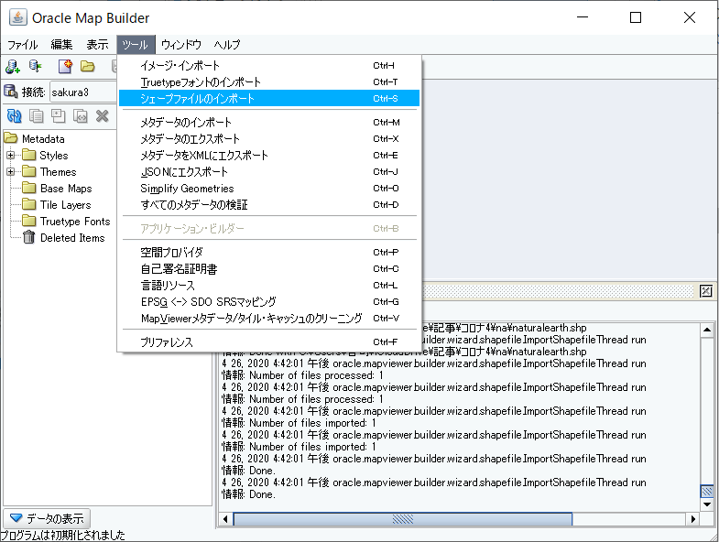Select the Deleted Items label
This screenshot has width=719, height=542.
click(x=72, y=238)
